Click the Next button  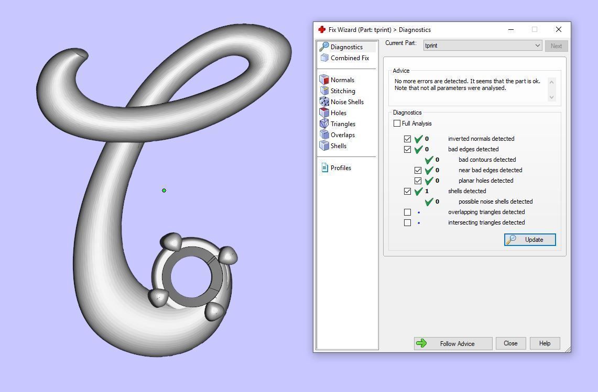[556, 46]
